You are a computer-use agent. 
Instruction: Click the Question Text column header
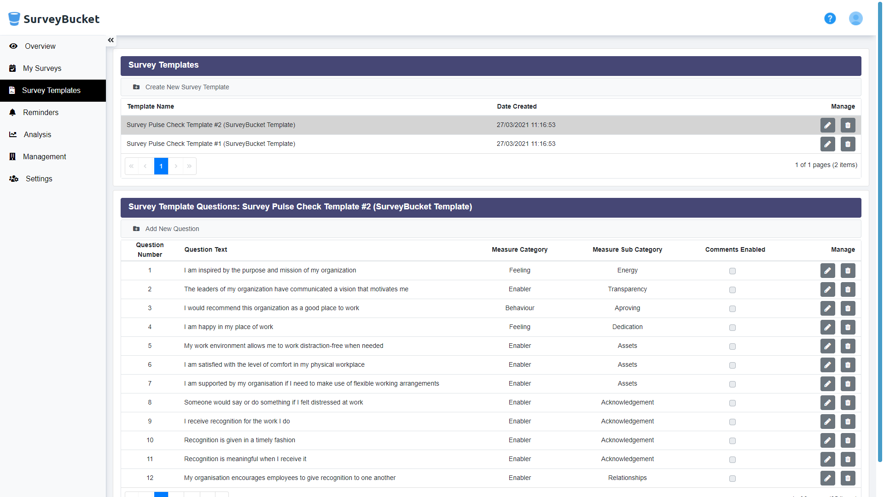click(x=206, y=249)
